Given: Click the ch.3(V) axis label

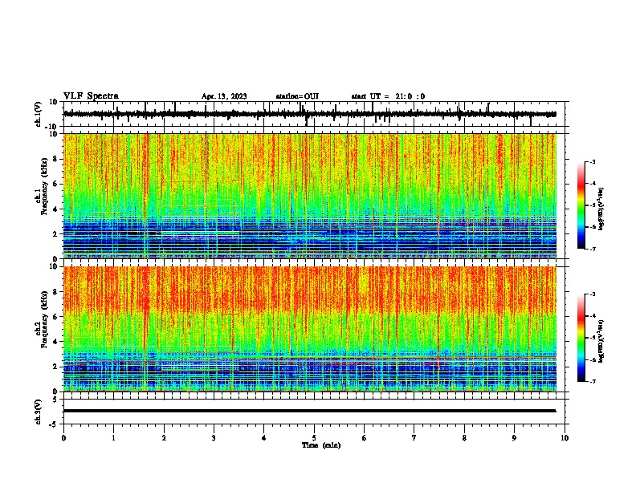Looking at the screenshot, I should click(38, 412).
